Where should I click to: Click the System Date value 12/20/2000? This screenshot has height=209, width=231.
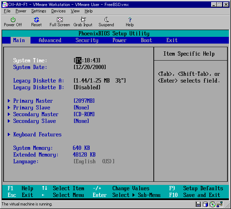pos(90,67)
